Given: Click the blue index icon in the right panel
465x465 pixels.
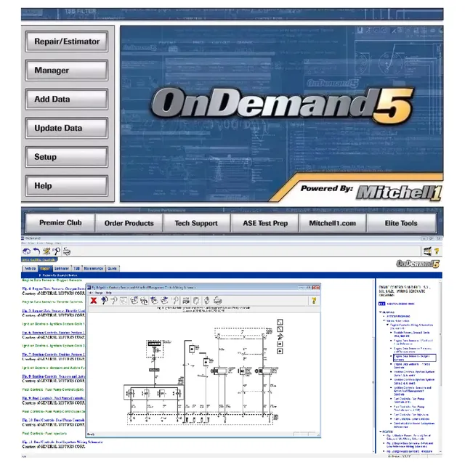Looking at the screenshot, I should (381, 304).
